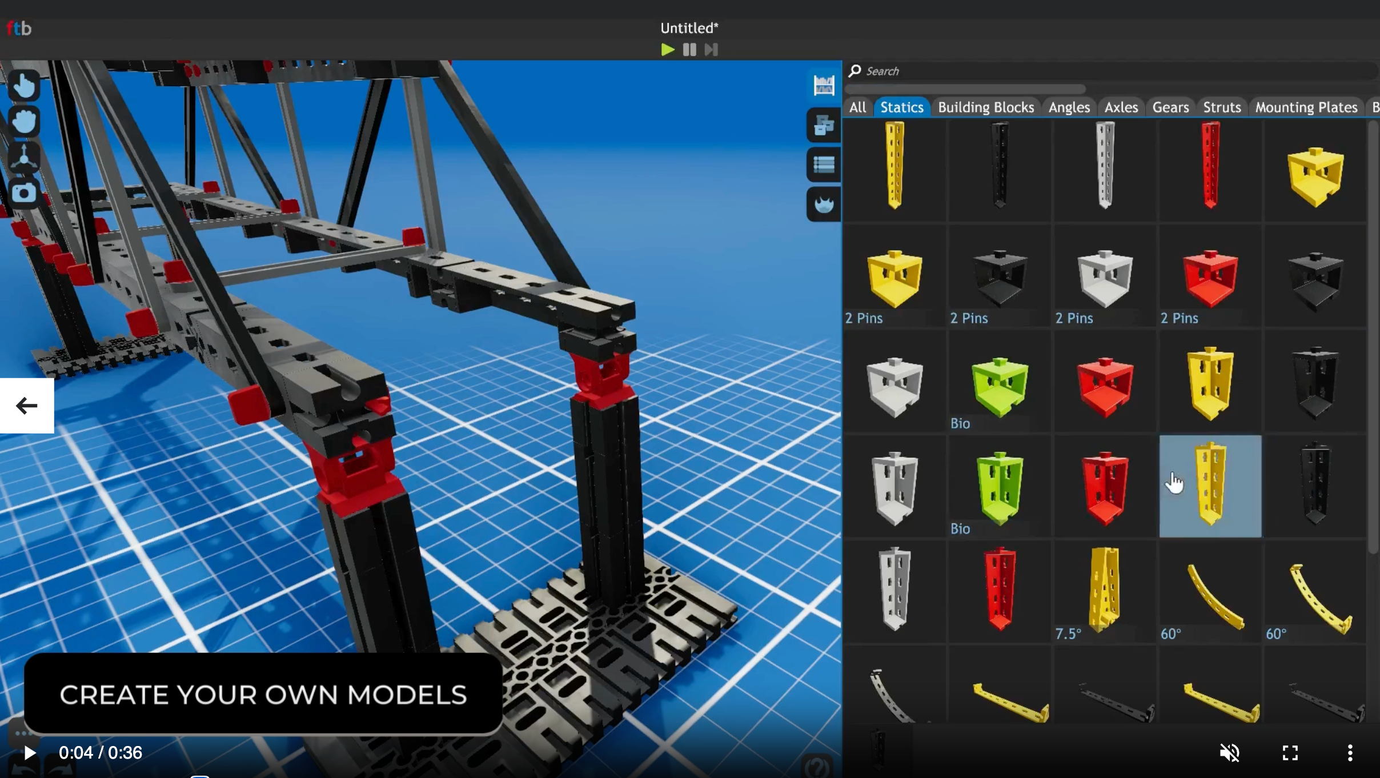Pause the simulation

click(689, 50)
